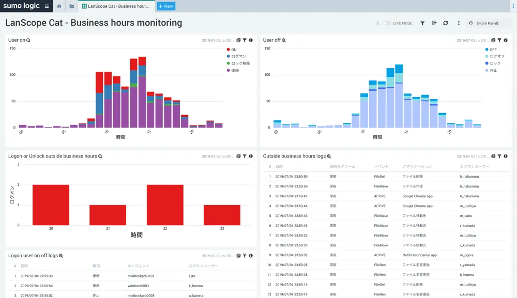Click the r_yamada user cell in row 10

[x=467, y=265]
